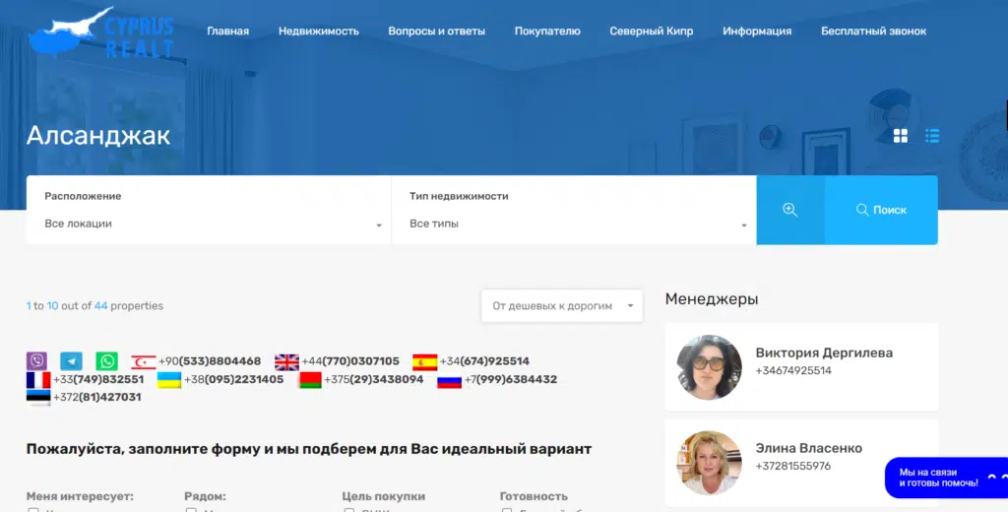This screenshot has height=512, width=1008.
Task: Call Belarus number +375(29)3438094
Action: pyautogui.click(x=373, y=379)
